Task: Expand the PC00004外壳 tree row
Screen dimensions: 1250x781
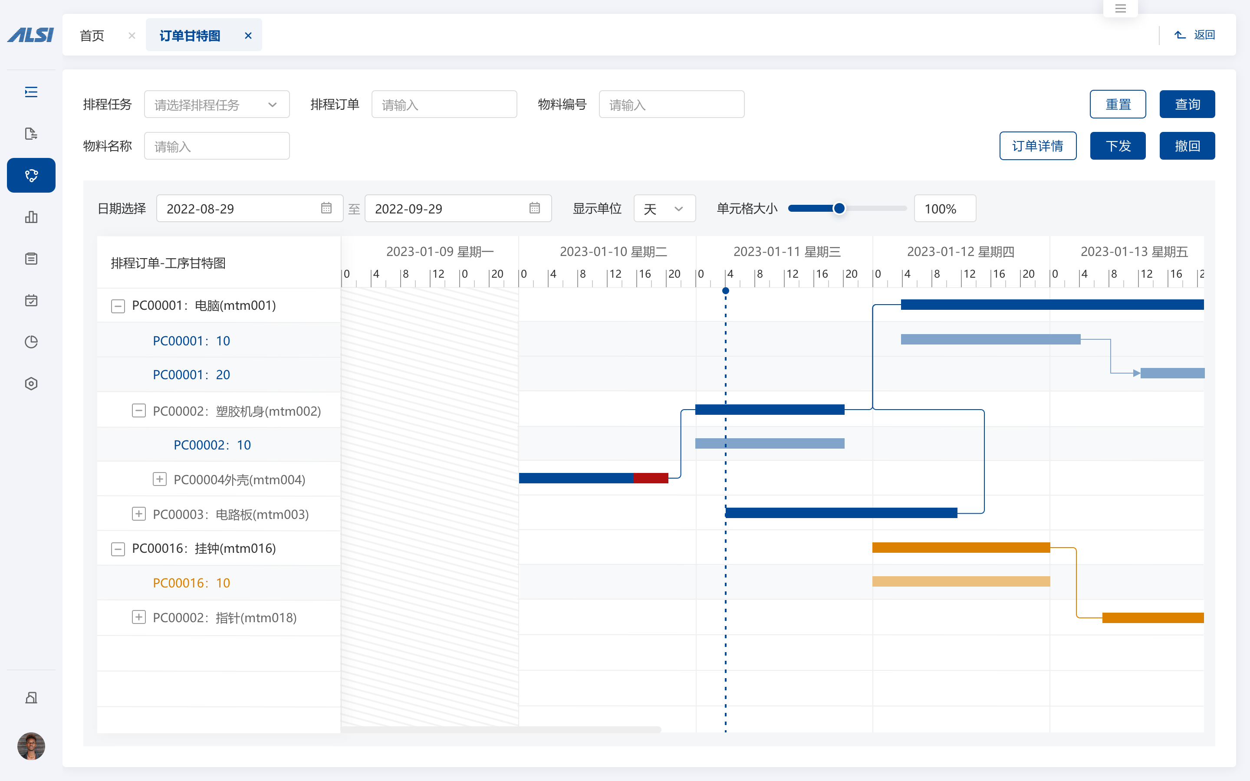Action: click(x=159, y=479)
